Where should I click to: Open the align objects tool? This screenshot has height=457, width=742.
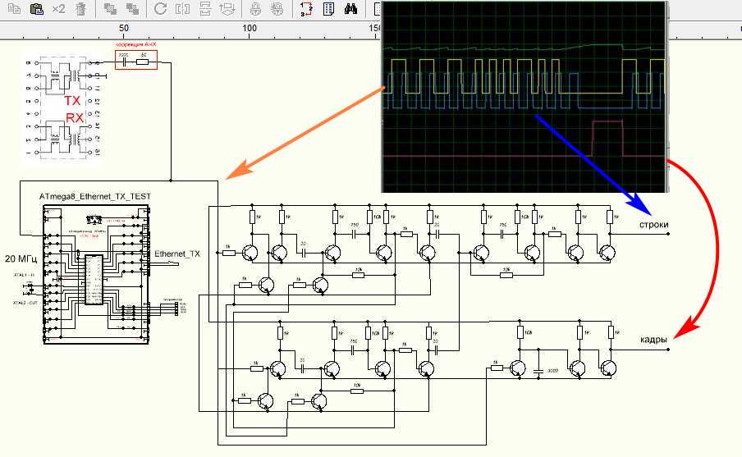tap(230, 10)
